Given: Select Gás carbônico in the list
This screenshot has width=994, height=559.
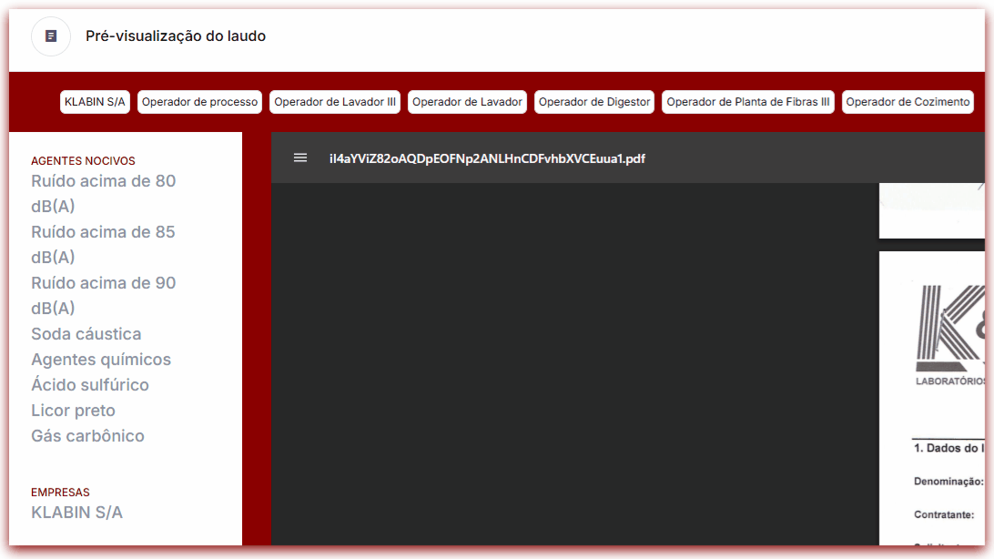Looking at the screenshot, I should 87,436.
